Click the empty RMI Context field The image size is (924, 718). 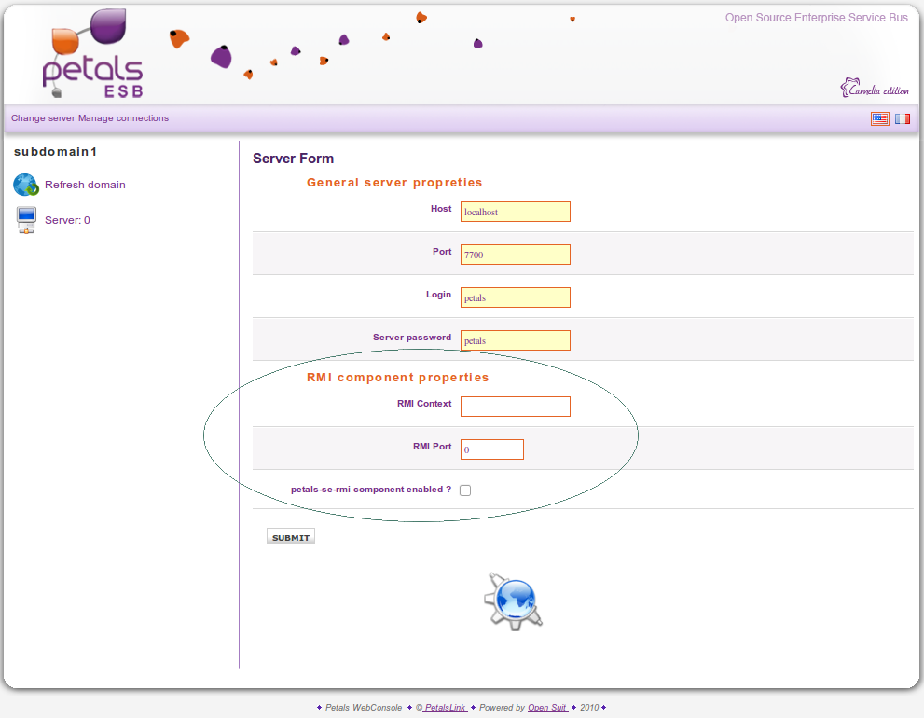click(x=515, y=407)
